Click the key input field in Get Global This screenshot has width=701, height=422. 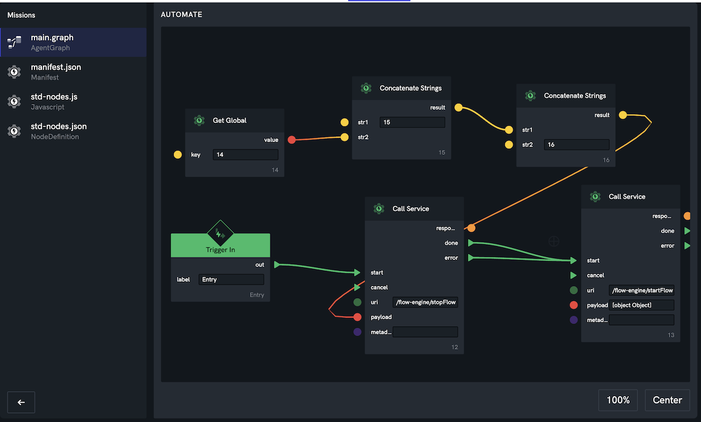(x=245, y=155)
